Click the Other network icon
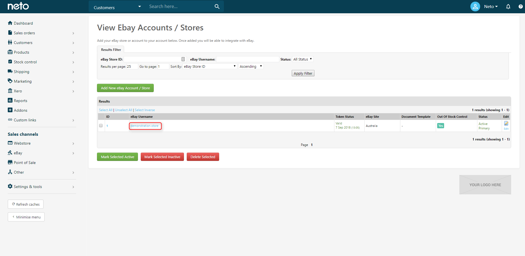 (10, 172)
